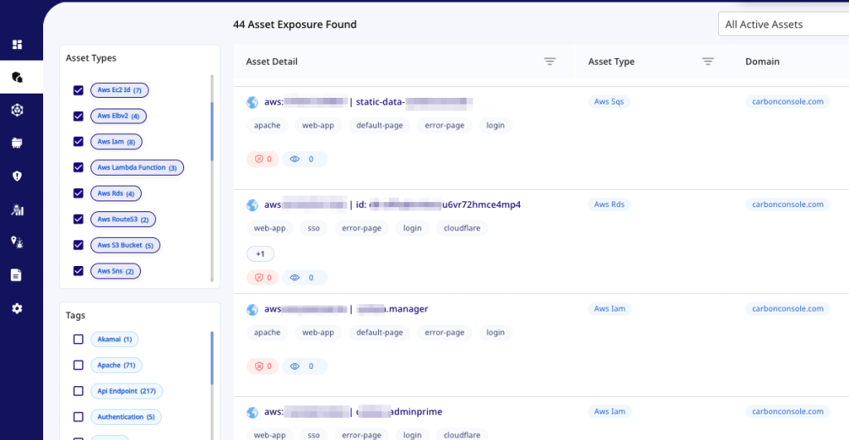849x440 pixels.
Task: Open the dashboard grid icon in sidebar
Action: pyautogui.click(x=17, y=44)
